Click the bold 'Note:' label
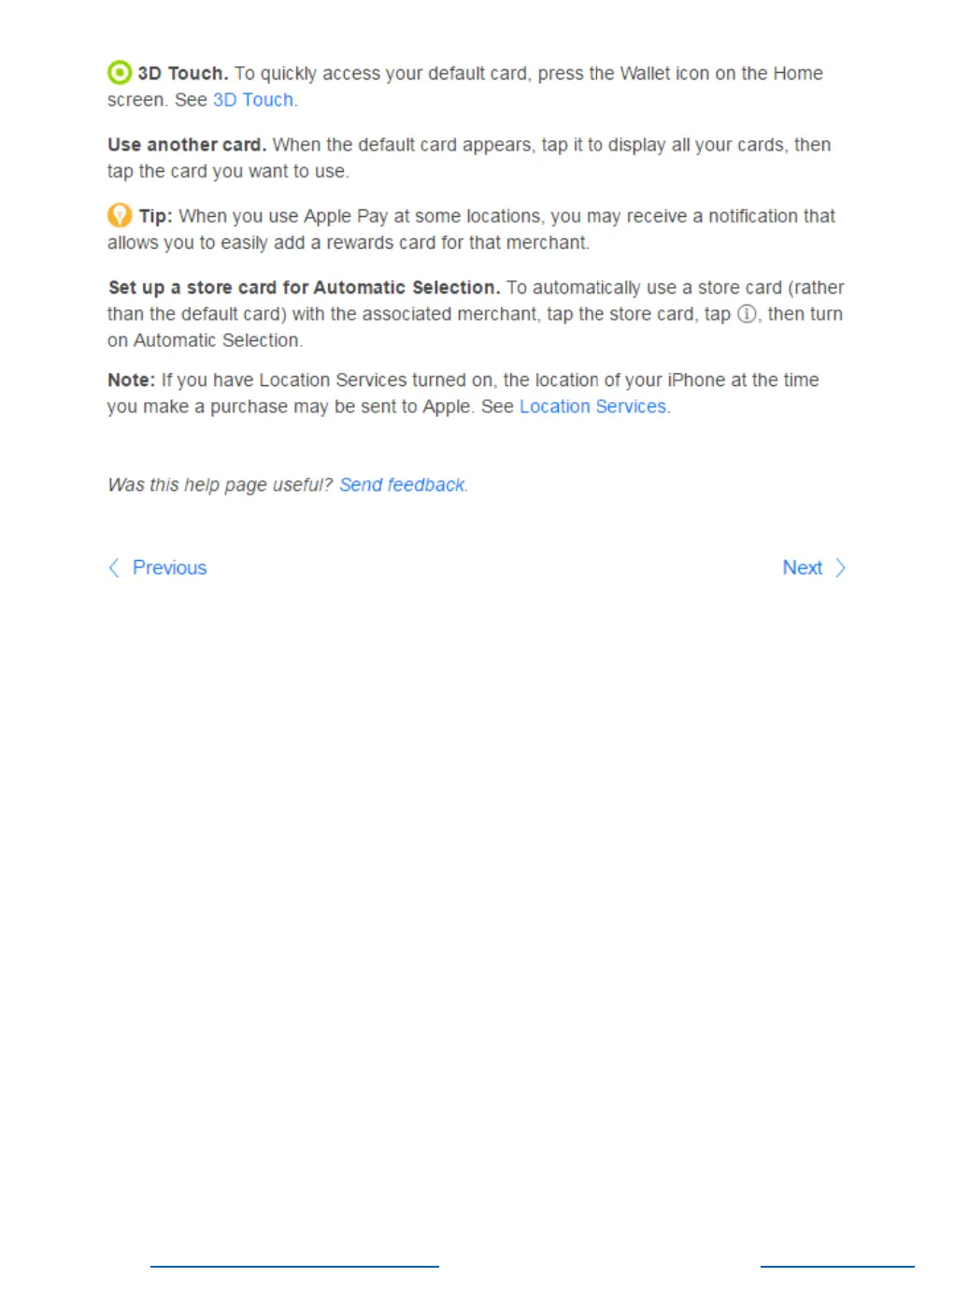The image size is (955, 1292). 131,380
